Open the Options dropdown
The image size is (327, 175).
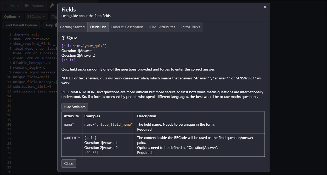(12, 16)
